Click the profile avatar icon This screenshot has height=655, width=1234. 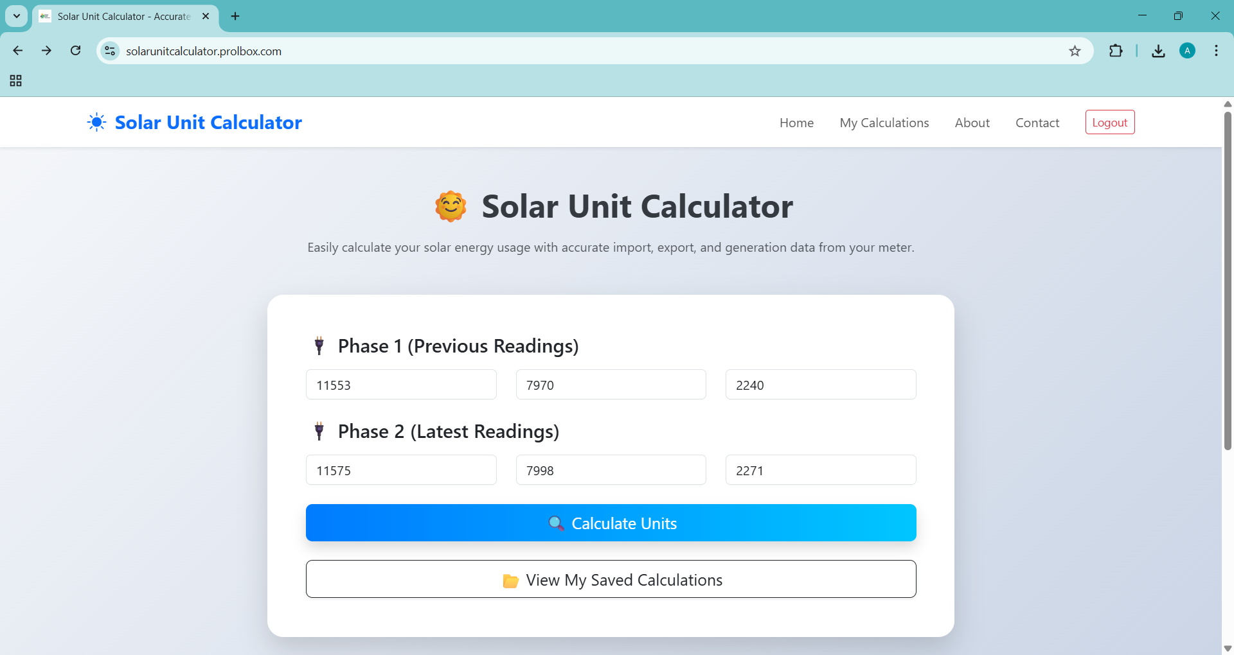1187,51
